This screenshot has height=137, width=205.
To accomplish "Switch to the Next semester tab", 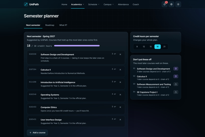I will click(x=33, y=25).
